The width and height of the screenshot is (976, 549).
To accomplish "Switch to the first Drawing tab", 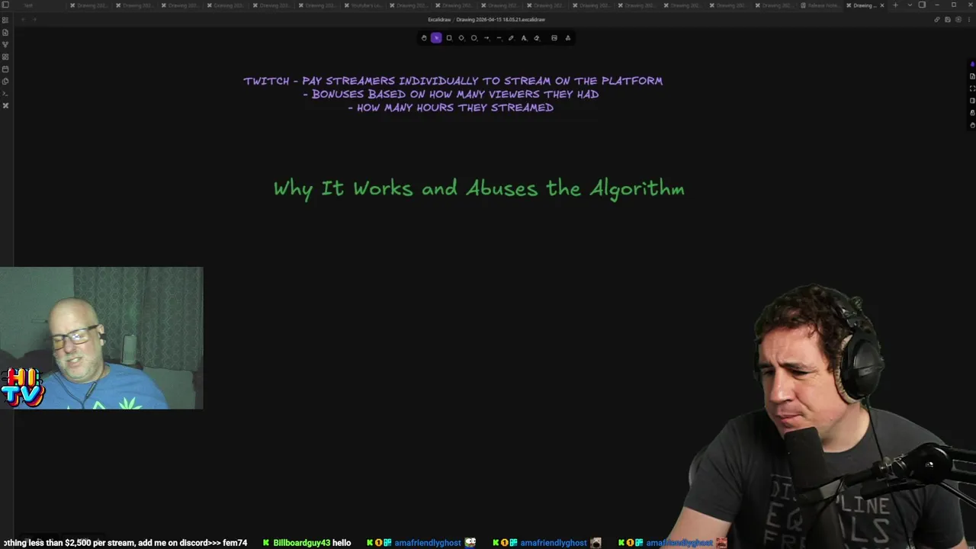I will click(88, 5).
